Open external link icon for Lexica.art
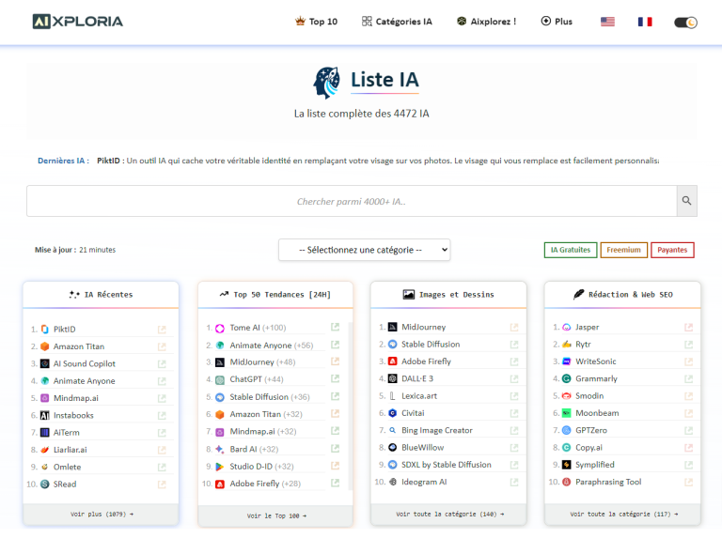The image size is (722, 538). click(x=514, y=396)
